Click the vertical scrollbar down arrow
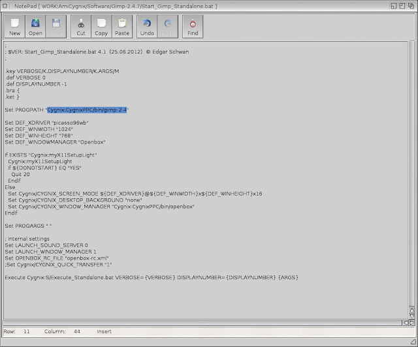418x347 pixels. [x=412, y=316]
